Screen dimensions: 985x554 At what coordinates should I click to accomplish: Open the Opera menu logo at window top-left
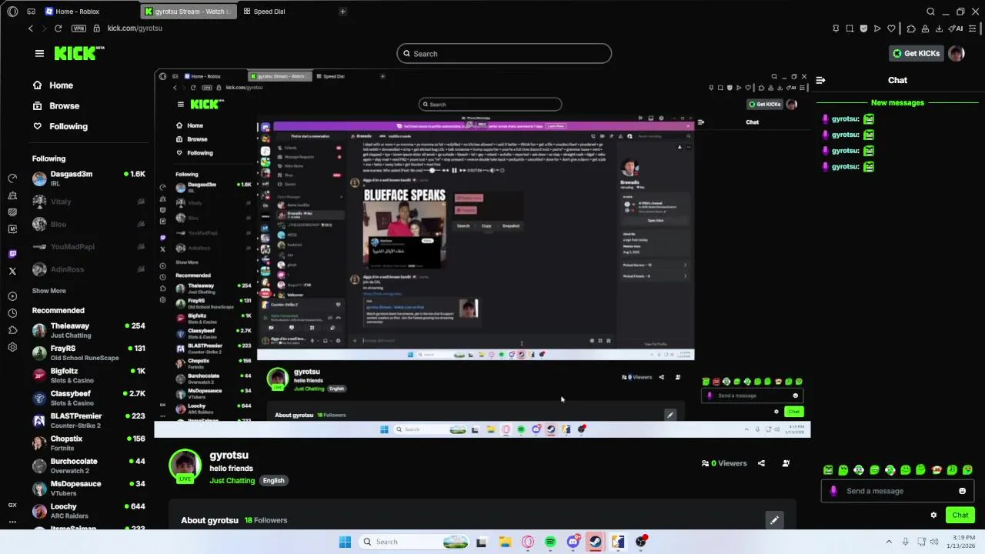click(x=12, y=12)
